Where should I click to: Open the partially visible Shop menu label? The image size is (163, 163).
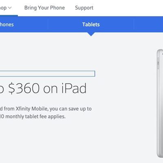click(3, 8)
